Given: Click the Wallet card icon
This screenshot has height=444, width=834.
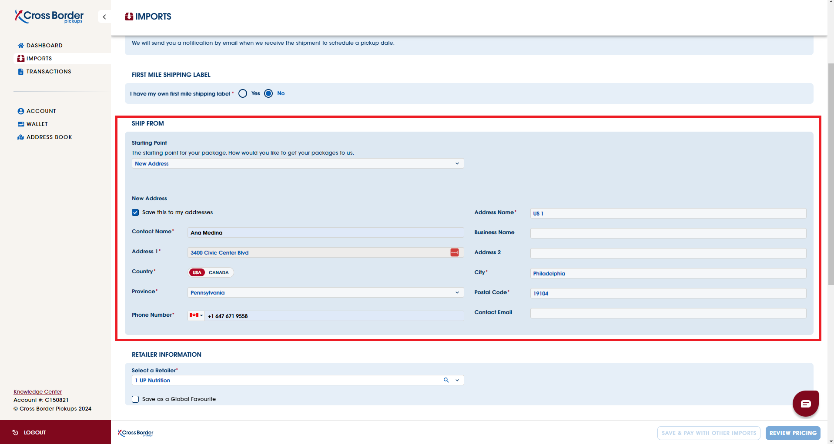Looking at the screenshot, I should click(20, 124).
